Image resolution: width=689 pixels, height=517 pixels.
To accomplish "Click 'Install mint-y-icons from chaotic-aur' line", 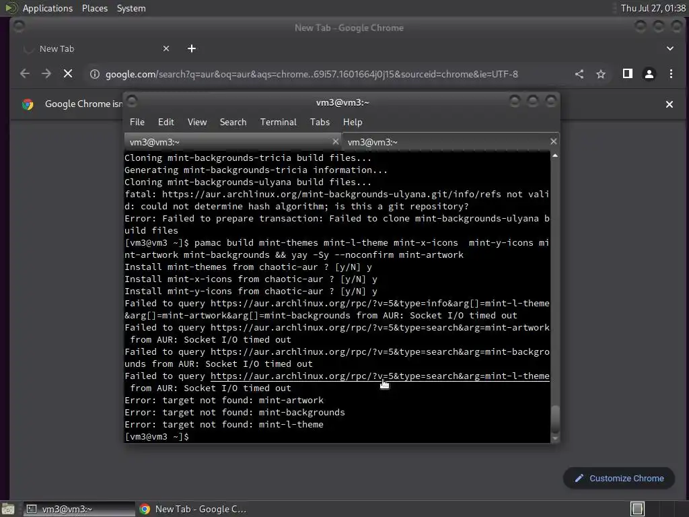I will 251,291.
